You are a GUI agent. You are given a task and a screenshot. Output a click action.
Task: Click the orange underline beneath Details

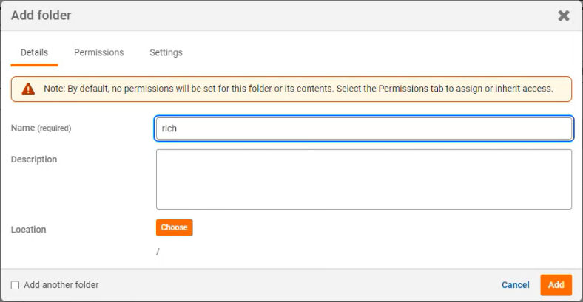(34, 65)
